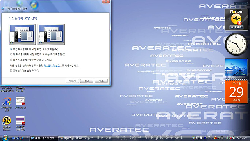Open the 데스크탑 사용 안내 PDF file
250x141 pixels.
[x=20, y=123]
